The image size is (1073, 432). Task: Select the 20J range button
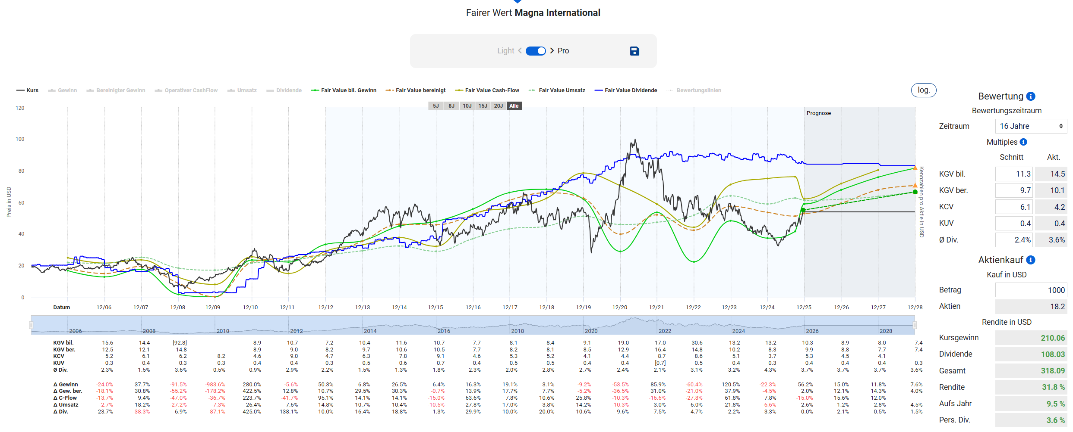[498, 106]
